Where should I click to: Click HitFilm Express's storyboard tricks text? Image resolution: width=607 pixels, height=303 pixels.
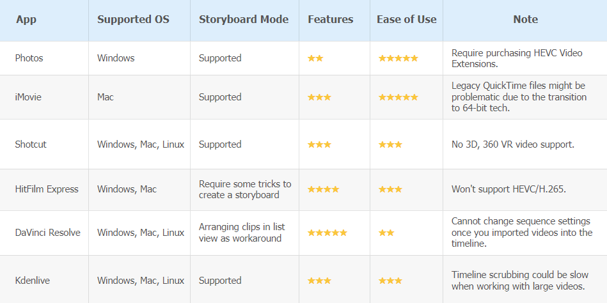[244, 189]
